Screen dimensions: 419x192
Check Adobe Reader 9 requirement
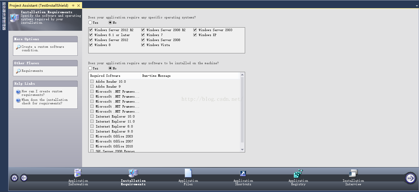click(92, 86)
